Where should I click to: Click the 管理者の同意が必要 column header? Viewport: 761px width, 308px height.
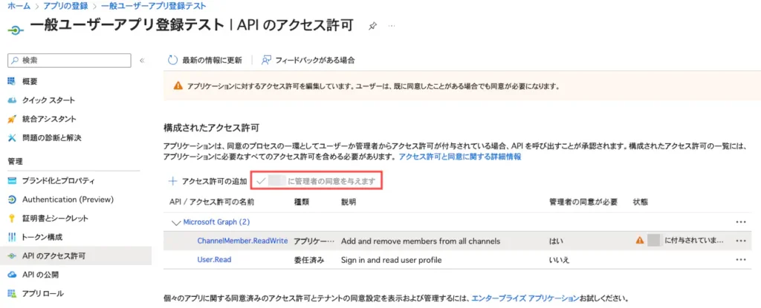[583, 201]
